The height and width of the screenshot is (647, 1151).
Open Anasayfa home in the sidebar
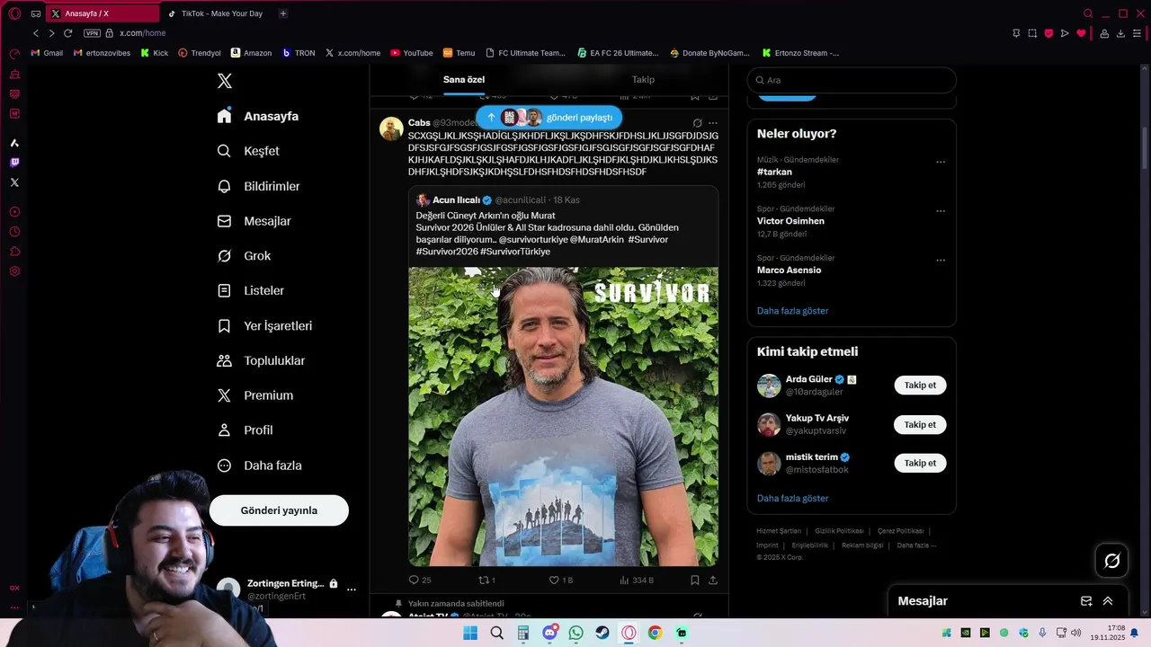258,116
